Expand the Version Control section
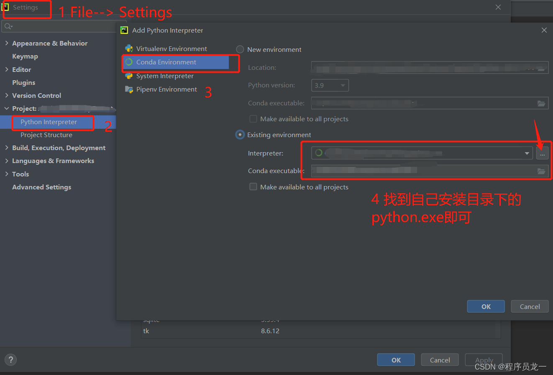This screenshot has width=553, height=375. pos(7,95)
